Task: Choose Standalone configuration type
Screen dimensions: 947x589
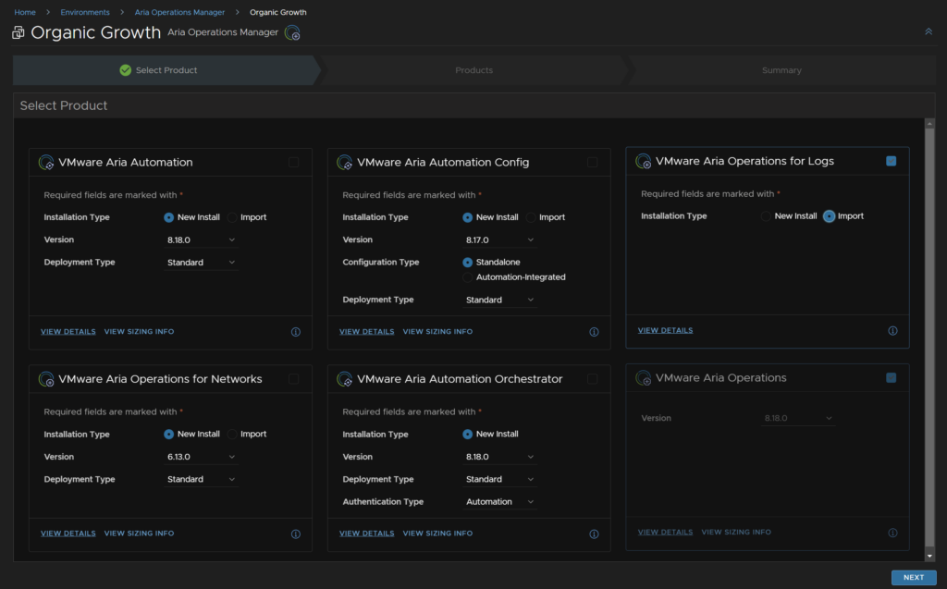Action: click(467, 263)
